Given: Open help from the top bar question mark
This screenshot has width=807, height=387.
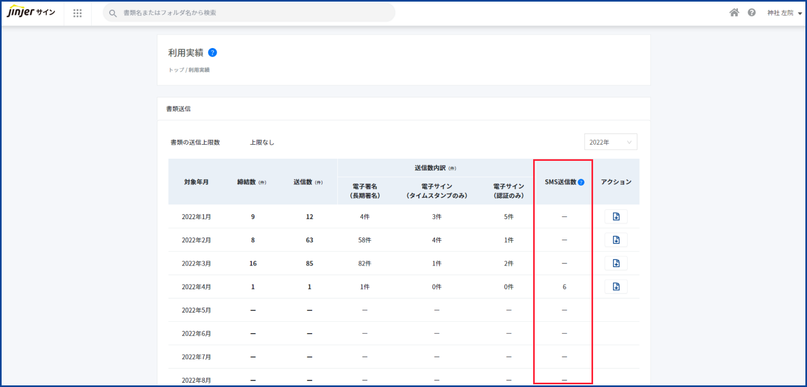Looking at the screenshot, I should pyautogui.click(x=751, y=12).
